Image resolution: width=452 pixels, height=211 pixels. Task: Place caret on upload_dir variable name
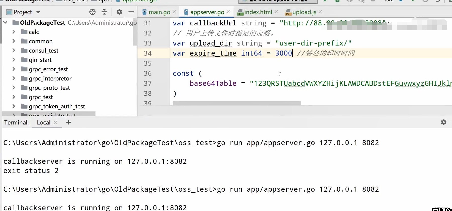(211, 43)
